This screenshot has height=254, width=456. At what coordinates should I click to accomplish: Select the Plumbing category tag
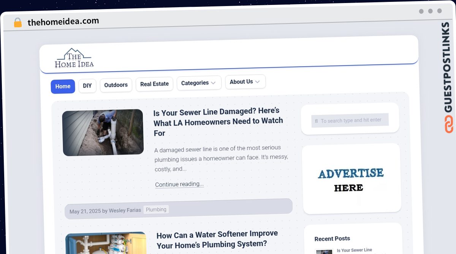(156, 209)
